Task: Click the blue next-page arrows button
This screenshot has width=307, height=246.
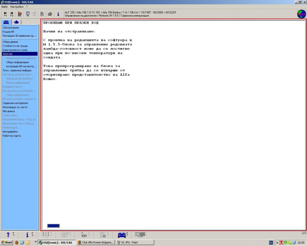Action: click(53, 226)
